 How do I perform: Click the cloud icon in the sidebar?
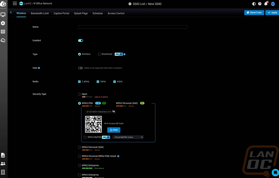(x=3, y=40)
